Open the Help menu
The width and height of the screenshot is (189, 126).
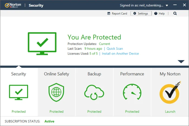[159, 13]
